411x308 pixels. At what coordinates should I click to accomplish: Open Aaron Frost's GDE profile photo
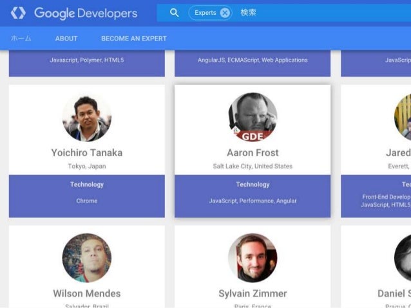click(253, 118)
